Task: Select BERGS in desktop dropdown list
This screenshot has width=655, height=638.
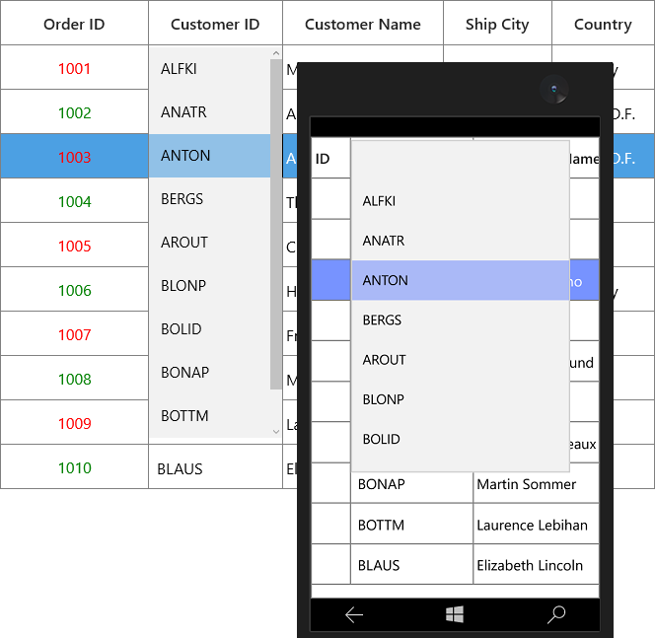Action: [210, 199]
